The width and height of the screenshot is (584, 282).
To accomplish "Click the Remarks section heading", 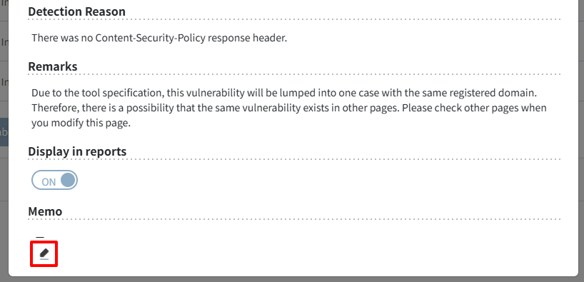I will (x=53, y=66).
